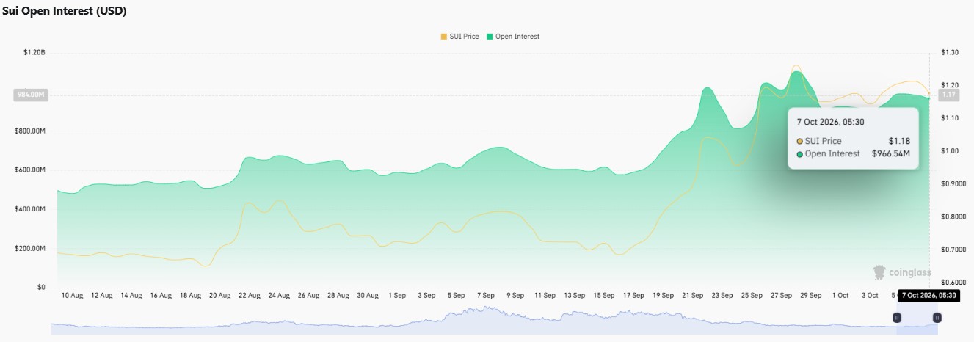Screen dimensions: 974x342
Task: Click the 9 Sep date label
Action: (x=515, y=296)
